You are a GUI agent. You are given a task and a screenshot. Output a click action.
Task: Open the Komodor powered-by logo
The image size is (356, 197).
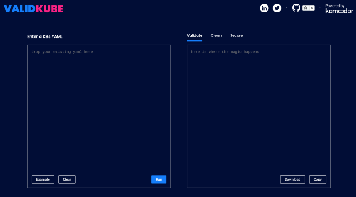click(339, 8)
